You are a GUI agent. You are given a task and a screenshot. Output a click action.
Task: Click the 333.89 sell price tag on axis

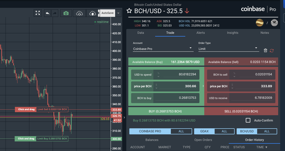point(116,110)
